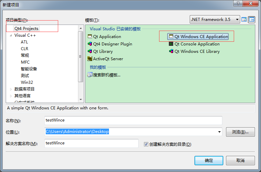261x172 pixels.
Task: Click the 确定 button
Action: (209, 161)
